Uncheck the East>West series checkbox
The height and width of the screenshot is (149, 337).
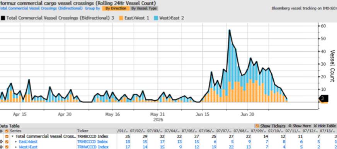click(7, 142)
